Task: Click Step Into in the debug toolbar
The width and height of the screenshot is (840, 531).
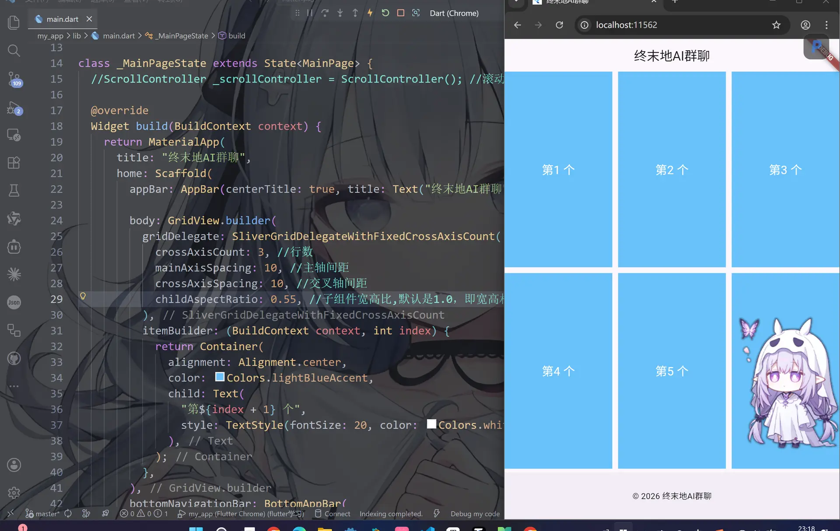Action: pyautogui.click(x=340, y=13)
